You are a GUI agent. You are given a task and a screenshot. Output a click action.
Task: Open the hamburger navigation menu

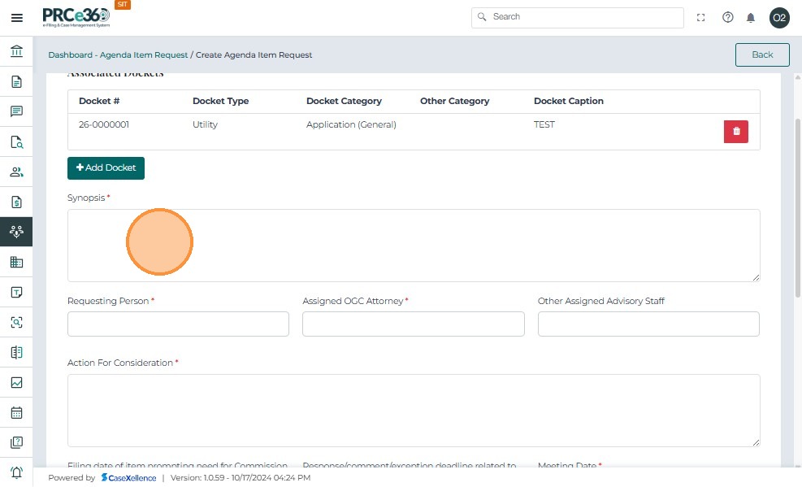point(16,18)
